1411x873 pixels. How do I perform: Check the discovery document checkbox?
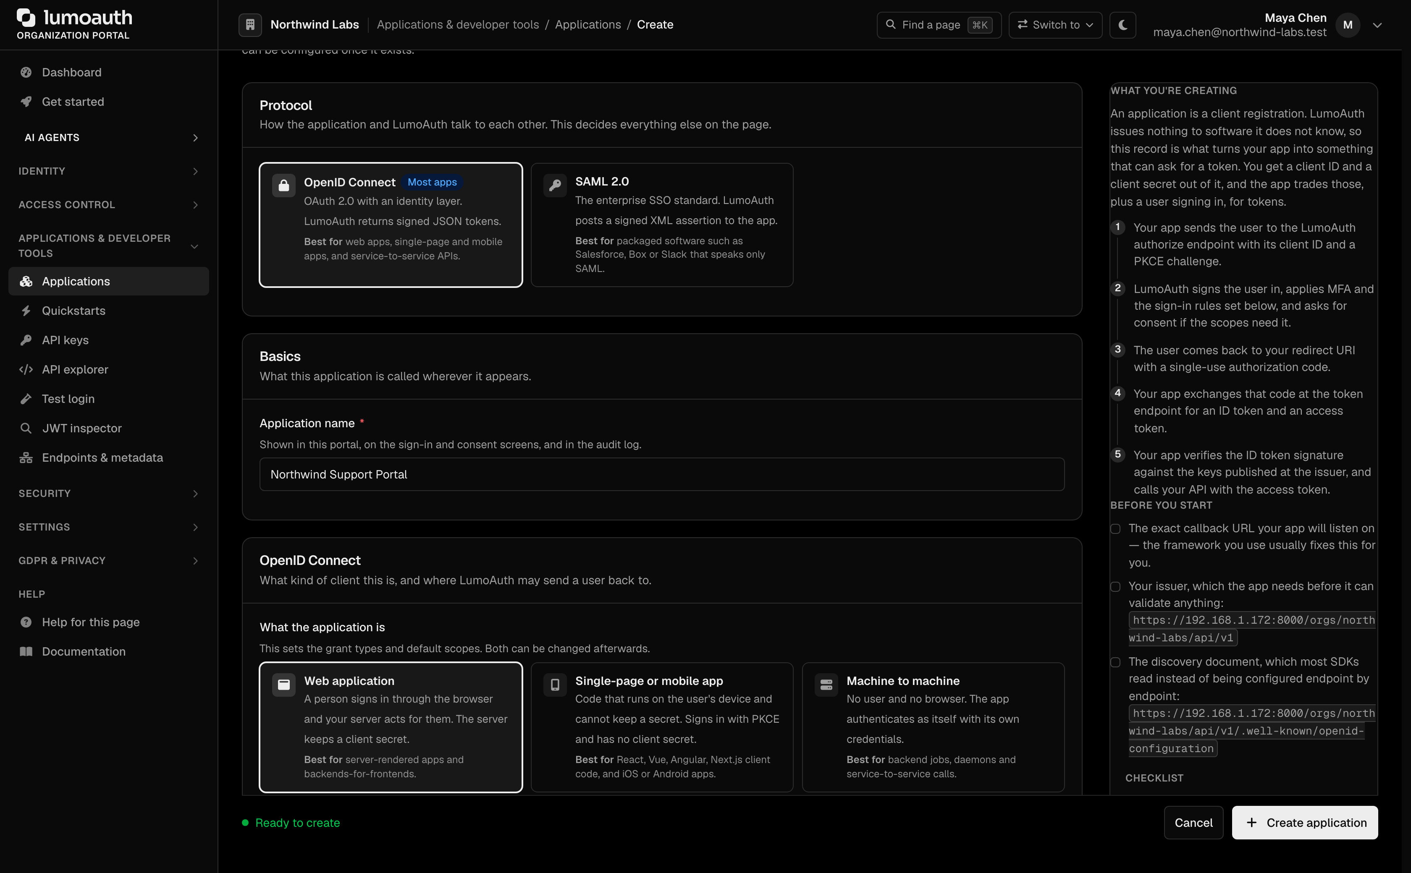click(x=1115, y=662)
